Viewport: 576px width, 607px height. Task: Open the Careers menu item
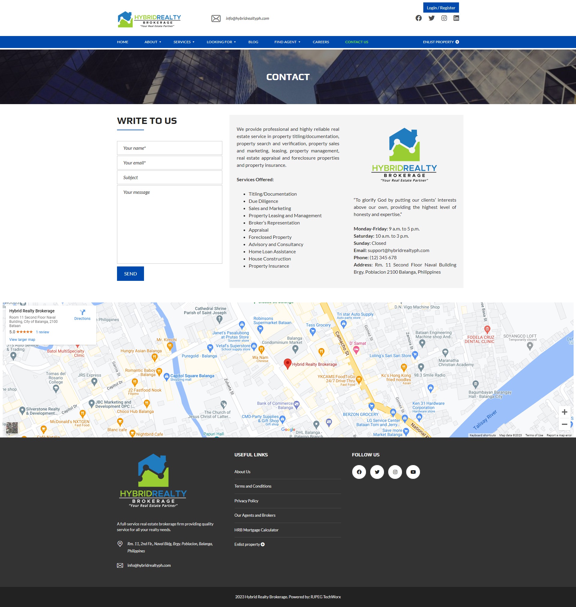pos(320,42)
